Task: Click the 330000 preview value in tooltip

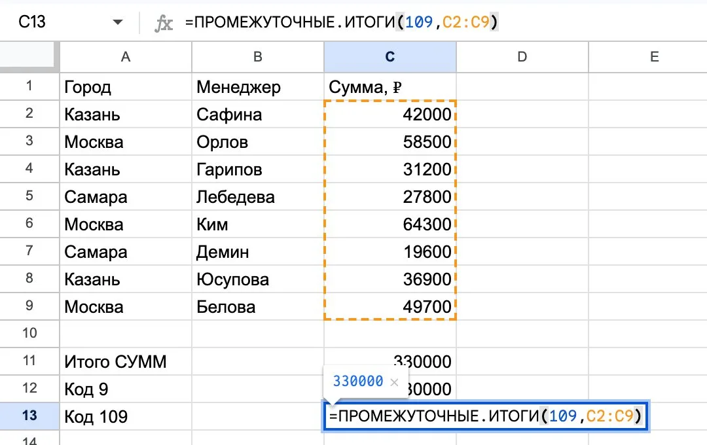Action: coord(358,382)
